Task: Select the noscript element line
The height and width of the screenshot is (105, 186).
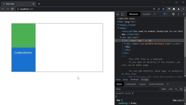Action: [x=152, y=33]
